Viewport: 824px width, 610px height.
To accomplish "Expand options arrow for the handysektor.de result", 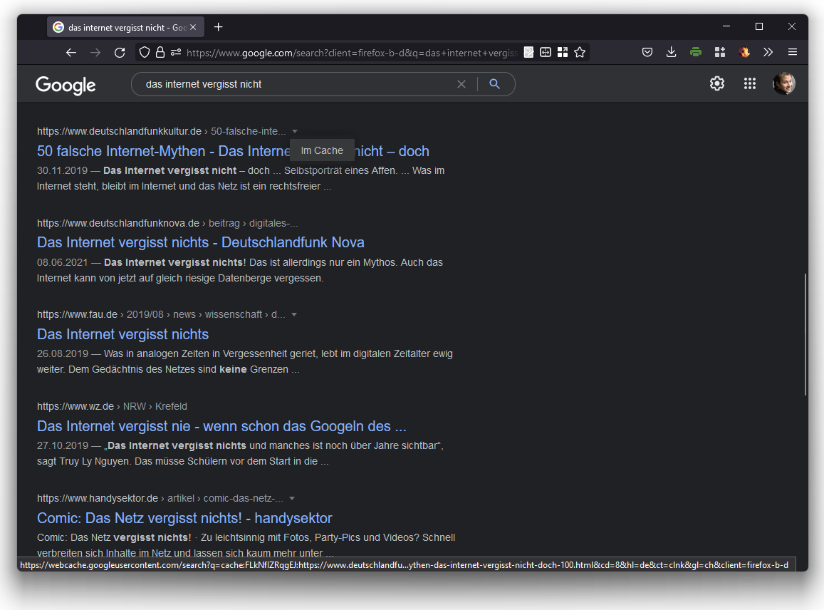I will [292, 498].
